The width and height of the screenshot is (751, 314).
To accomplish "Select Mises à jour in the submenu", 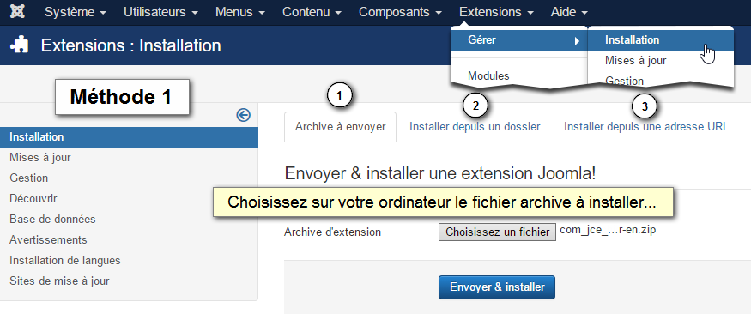I will point(635,61).
